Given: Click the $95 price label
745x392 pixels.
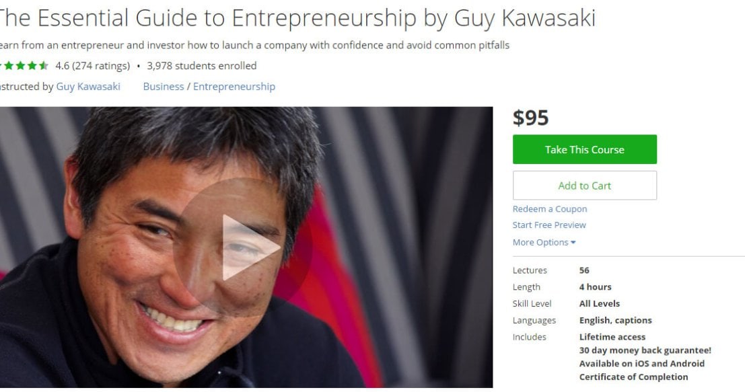Looking at the screenshot, I should coord(531,118).
